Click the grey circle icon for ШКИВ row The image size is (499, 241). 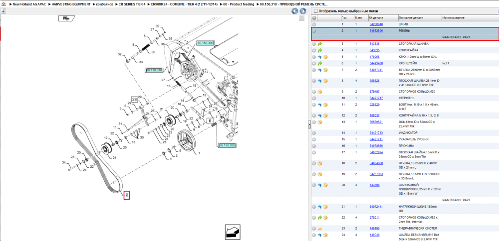point(314,24)
